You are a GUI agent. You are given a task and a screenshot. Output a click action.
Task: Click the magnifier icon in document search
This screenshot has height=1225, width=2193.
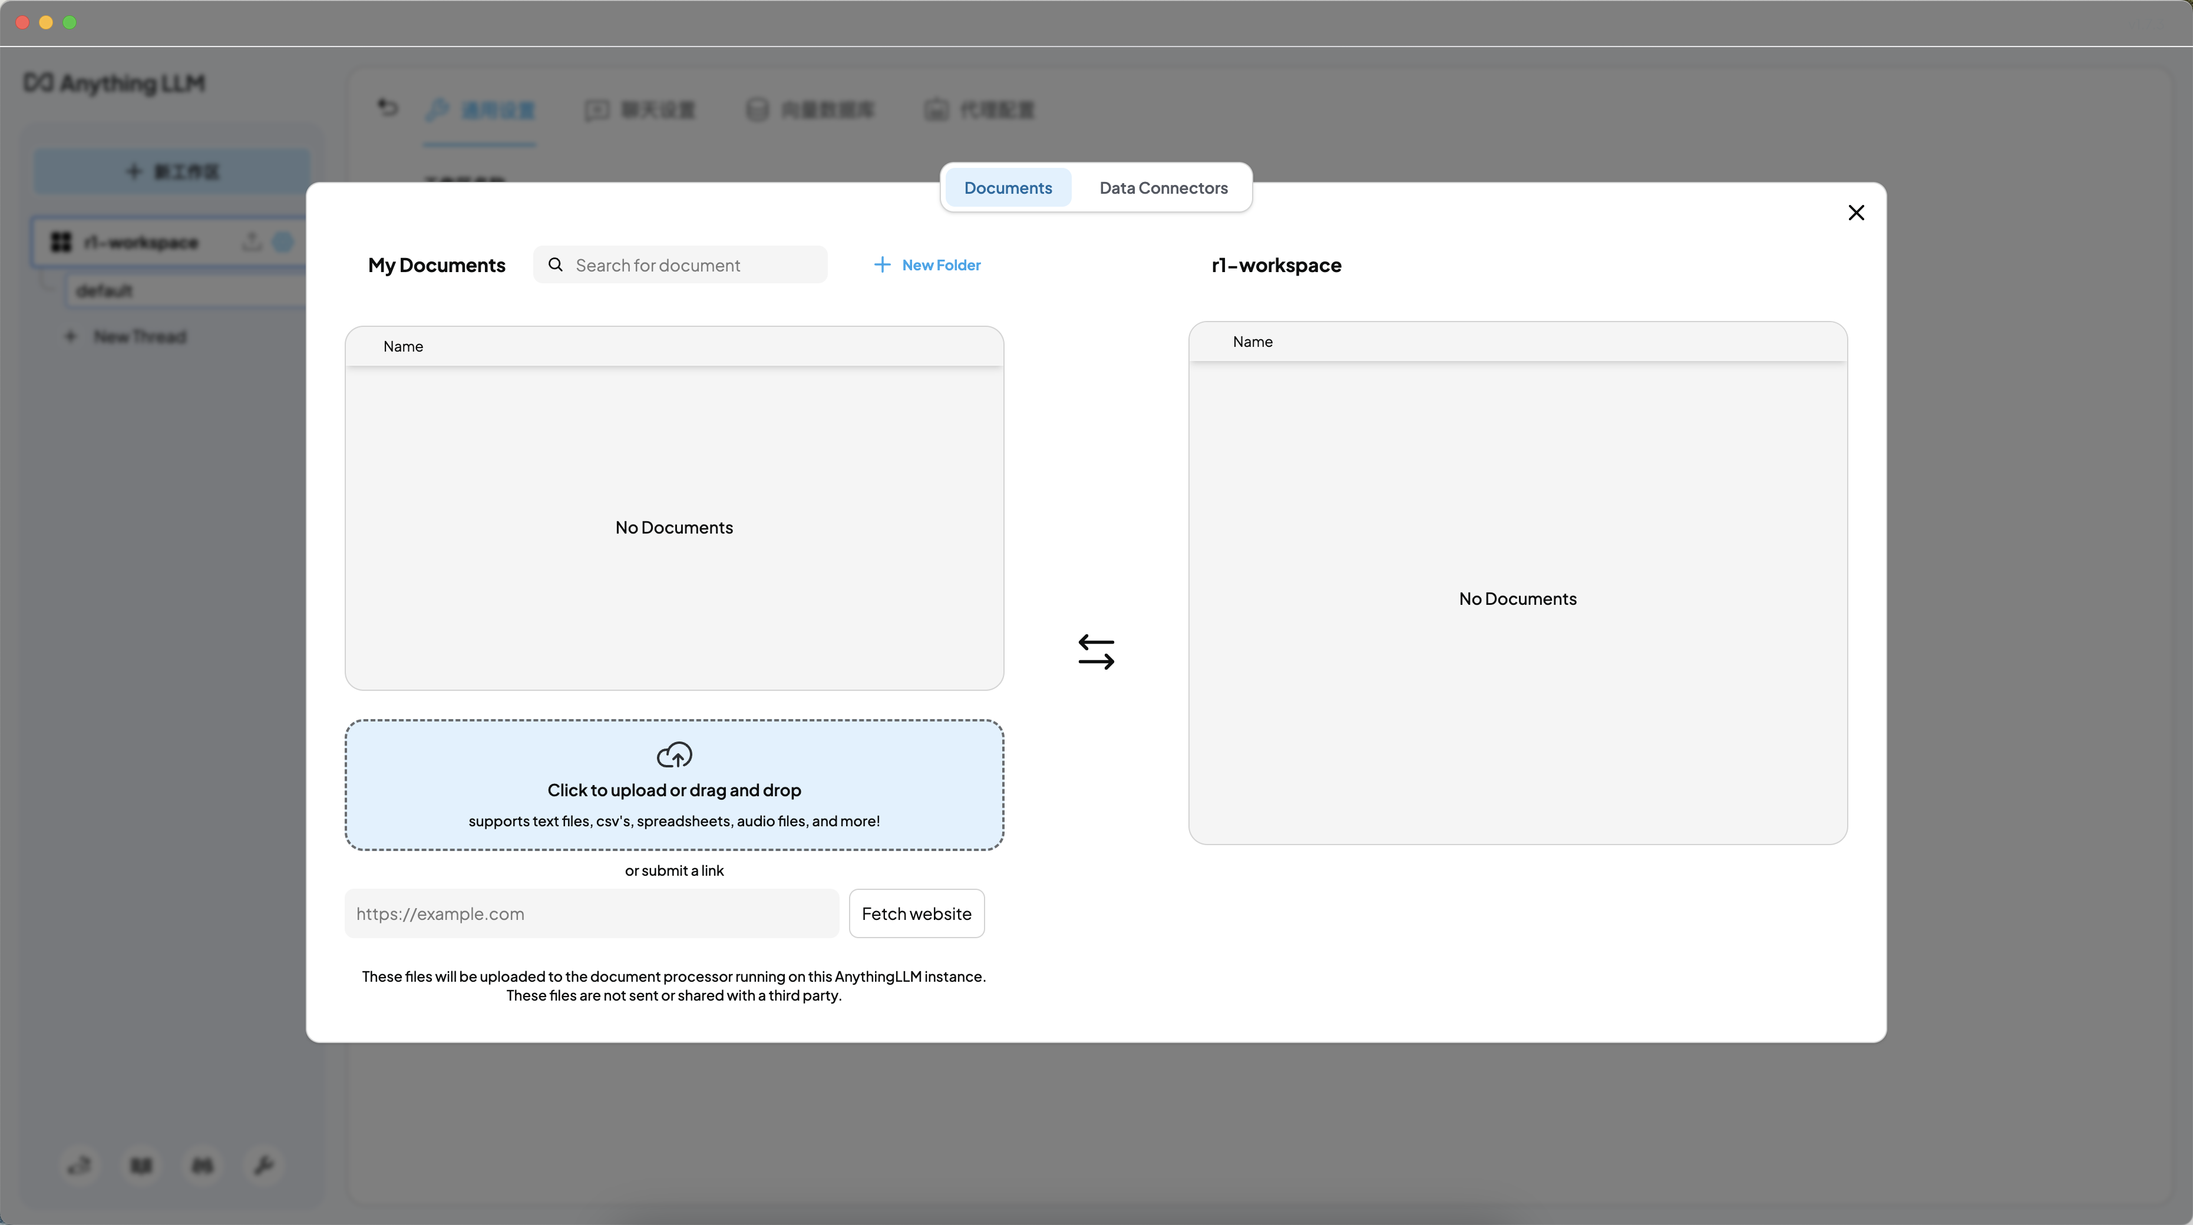pos(555,264)
